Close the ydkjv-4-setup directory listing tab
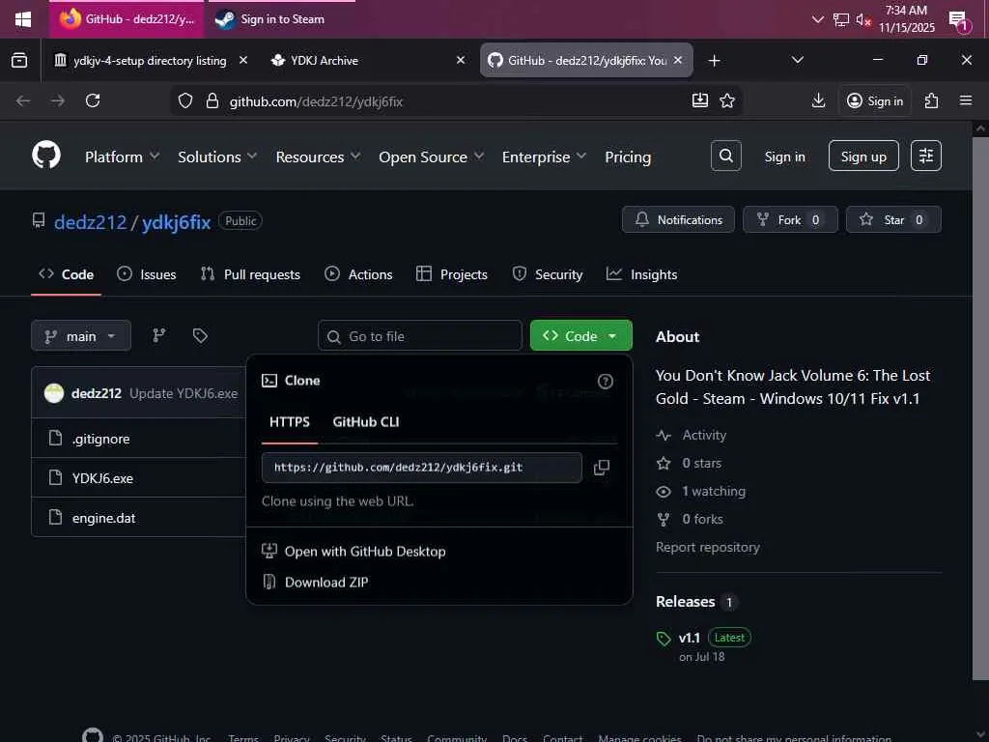Image resolution: width=989 pixels, height=742 pixels. [x=242, y=60]
